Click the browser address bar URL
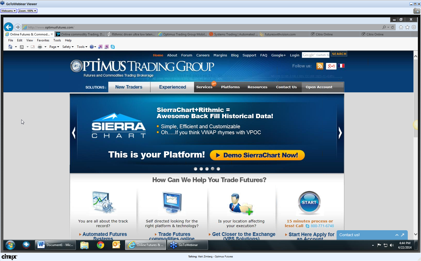The image size is (421, 261). tap(51, 27)
